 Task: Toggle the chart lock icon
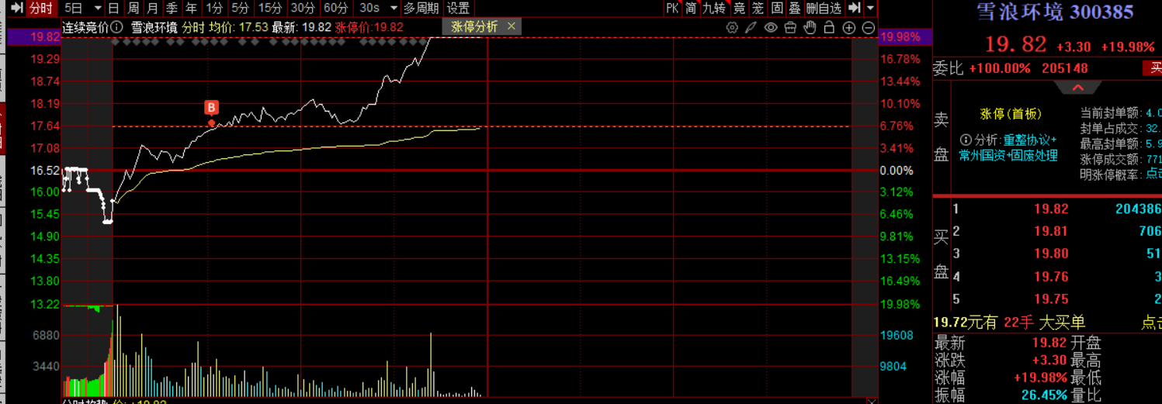click(x=829, y=27)
